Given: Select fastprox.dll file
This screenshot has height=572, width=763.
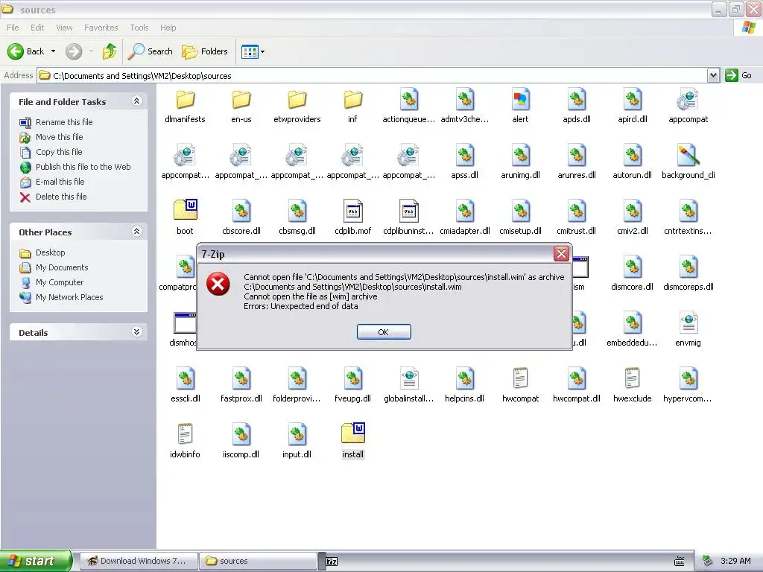Looking at the screenshot, I should [241, 387].
